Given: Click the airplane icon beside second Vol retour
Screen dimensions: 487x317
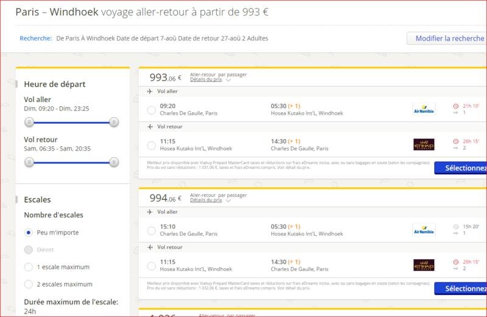Looking at the screenshot, I should point(150,247).
